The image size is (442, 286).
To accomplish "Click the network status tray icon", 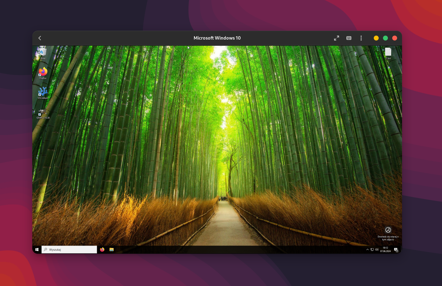I will click(x=372, y=249).
